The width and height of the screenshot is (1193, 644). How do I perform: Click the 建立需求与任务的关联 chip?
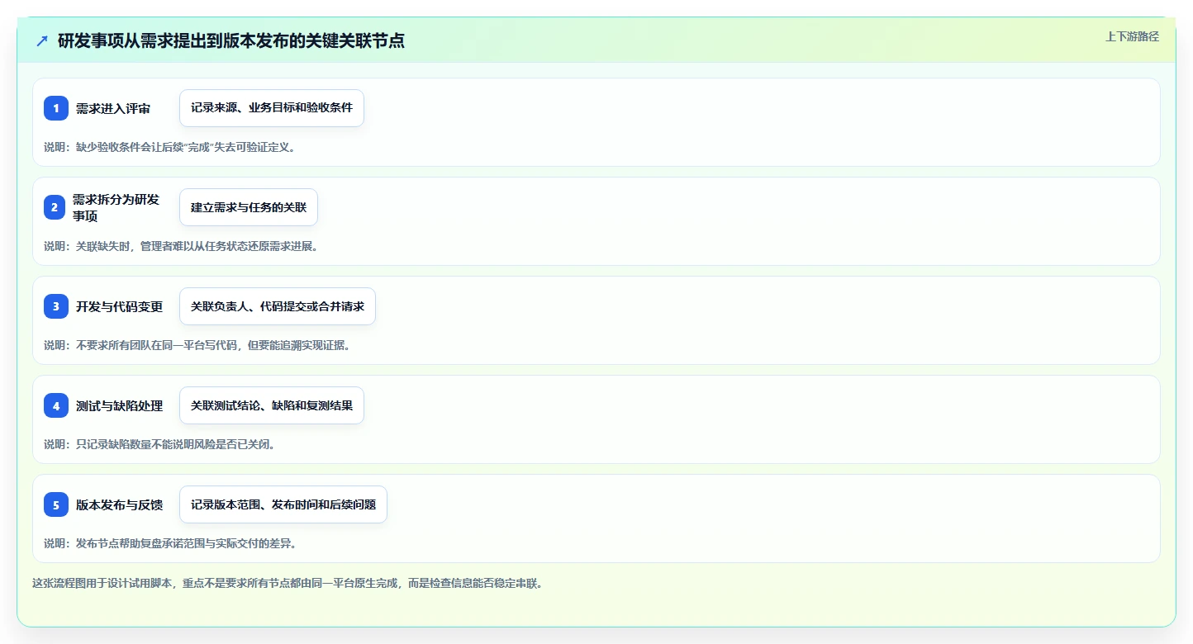coord(249,207)
